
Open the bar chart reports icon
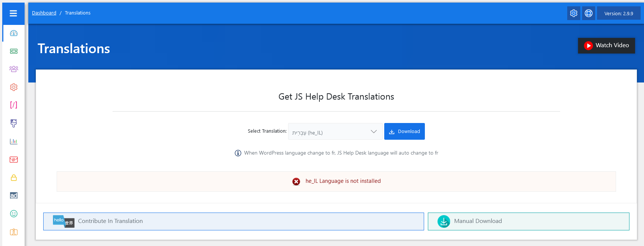click(14, 141)
